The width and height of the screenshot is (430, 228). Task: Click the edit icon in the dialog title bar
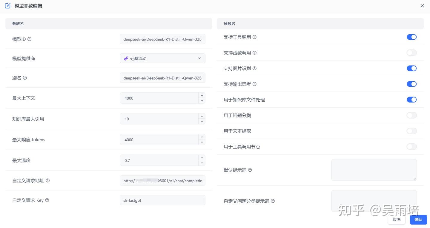tap(7, 5)
